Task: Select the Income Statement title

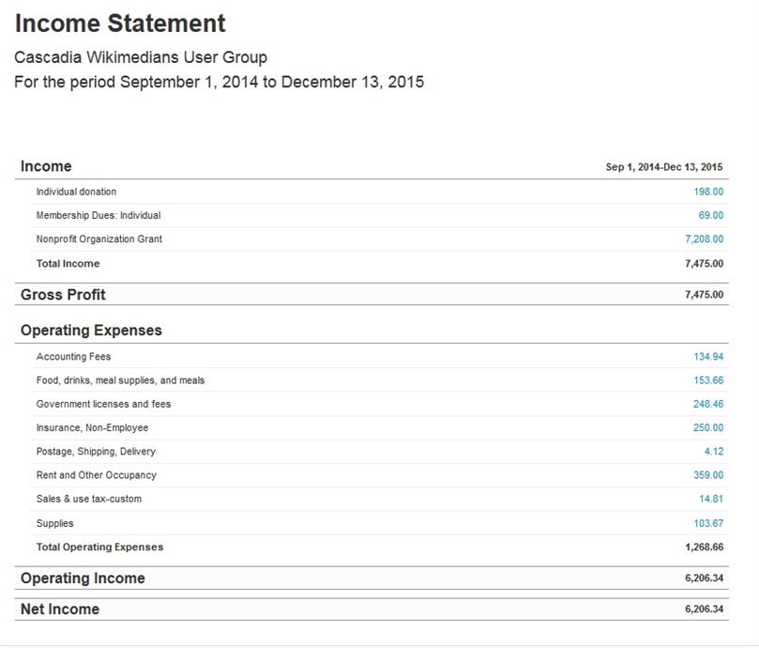Action: click(x=120, y=23)
